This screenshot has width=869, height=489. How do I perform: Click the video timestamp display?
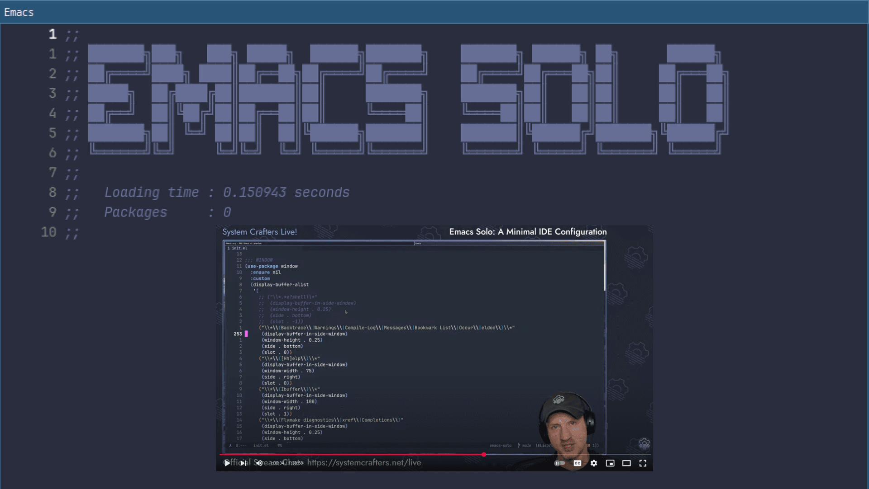click(286, 463)
